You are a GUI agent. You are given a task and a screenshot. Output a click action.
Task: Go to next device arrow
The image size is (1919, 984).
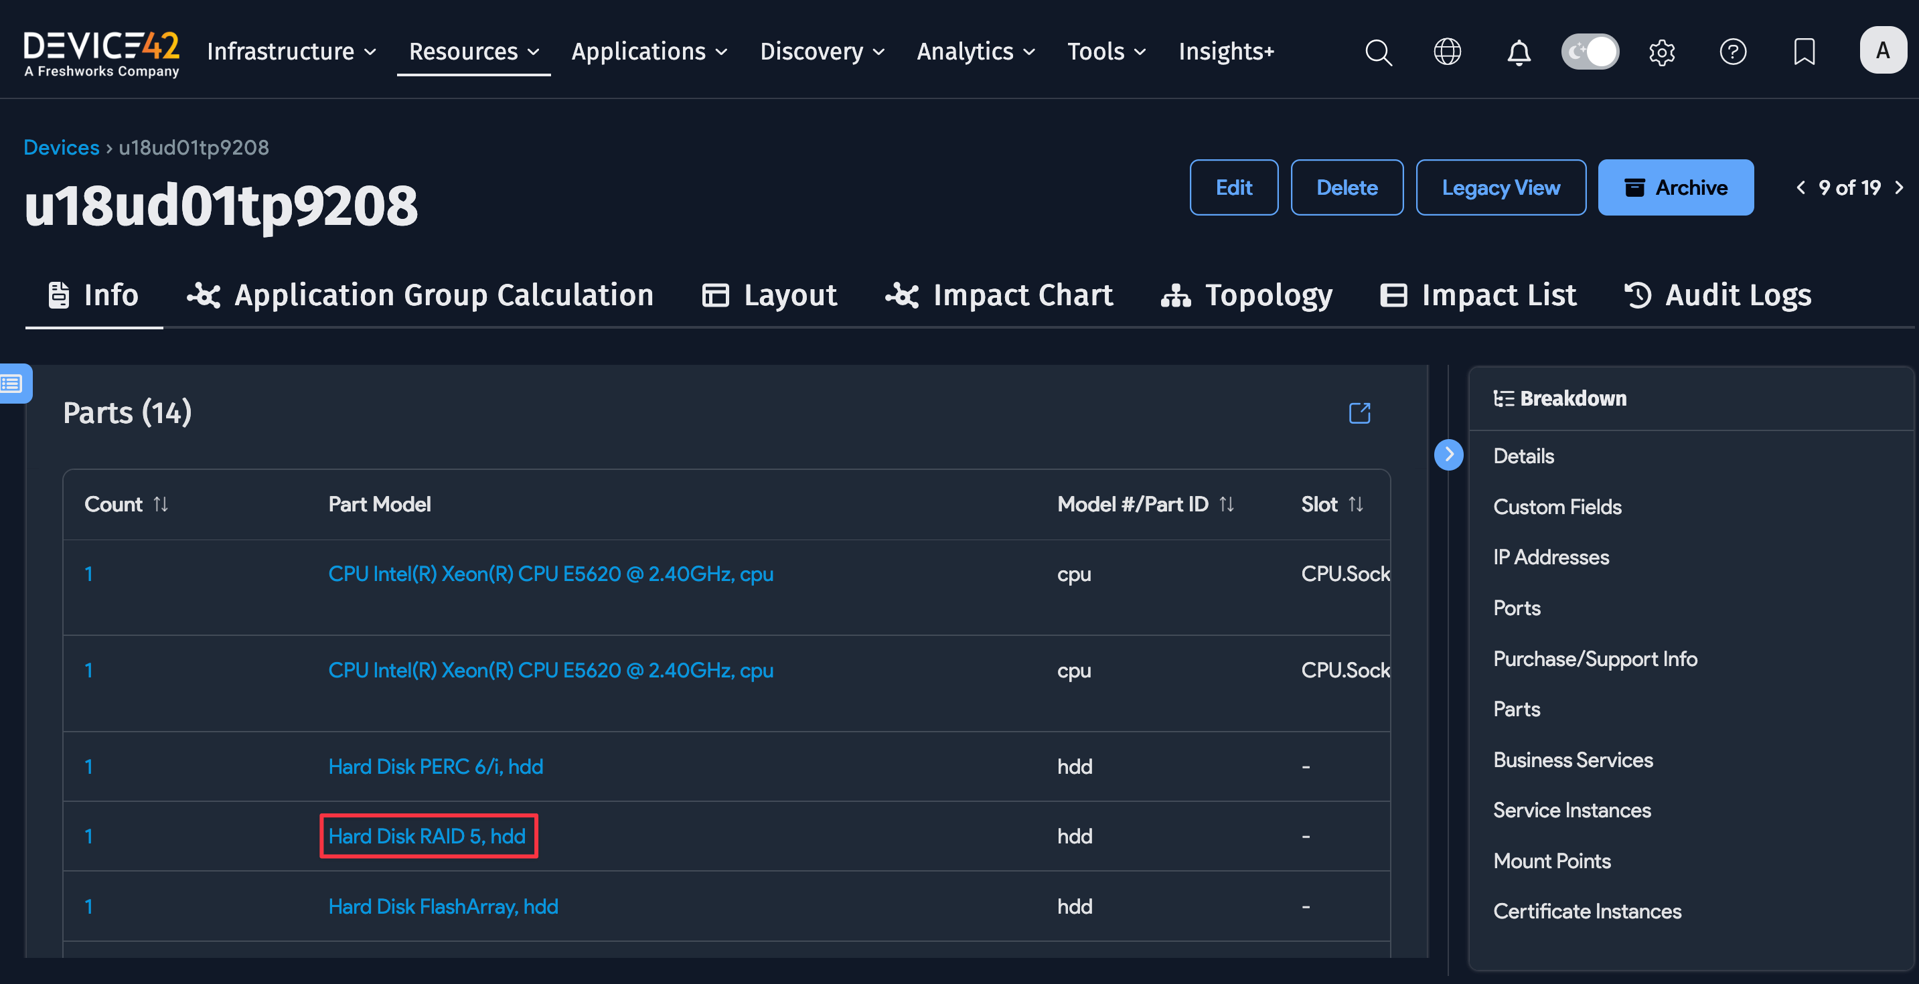(1899, 187)
